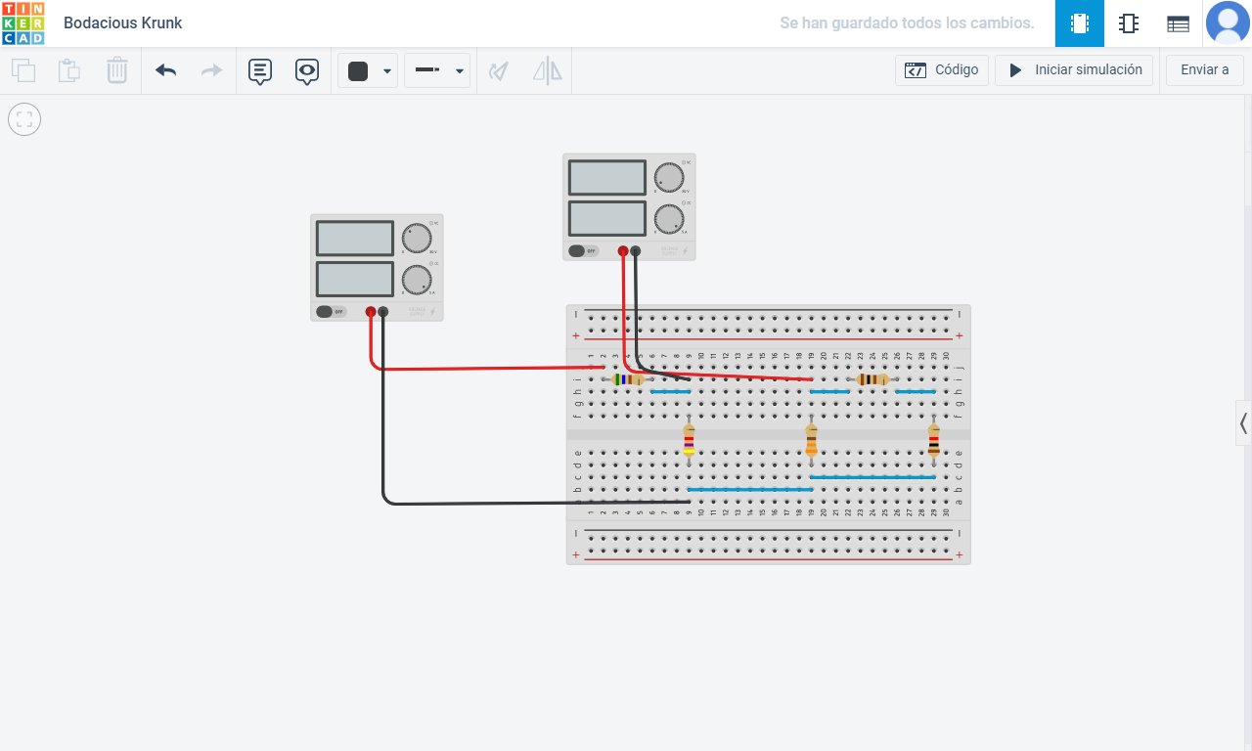
Task: Open the wire color dropdown
Action: 387,70
